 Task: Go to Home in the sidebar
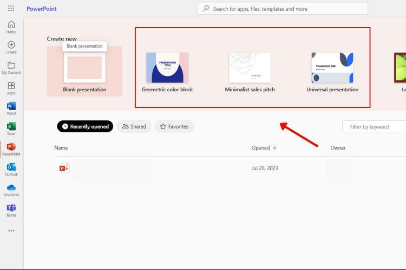[11, 27]
